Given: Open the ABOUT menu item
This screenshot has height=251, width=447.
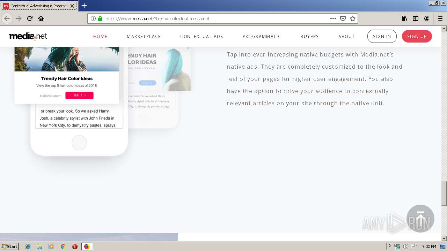Looking at the screenshot, I should (346, 36).
